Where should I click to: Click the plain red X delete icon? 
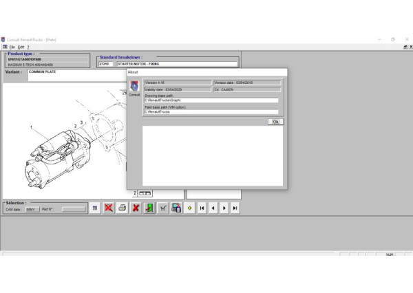pyautogui.click(x=136, y=208)
